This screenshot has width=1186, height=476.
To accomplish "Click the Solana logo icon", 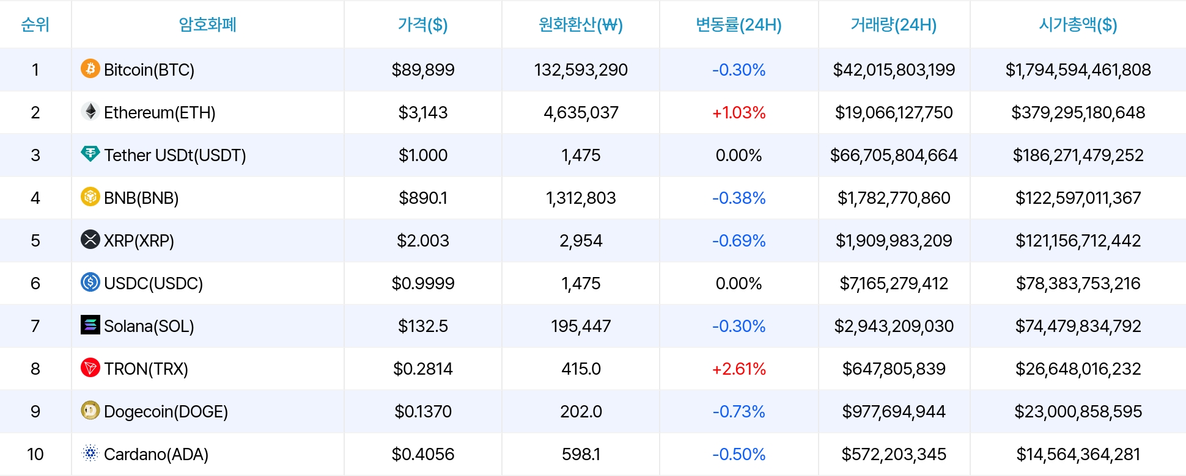I will pos(90,325).
